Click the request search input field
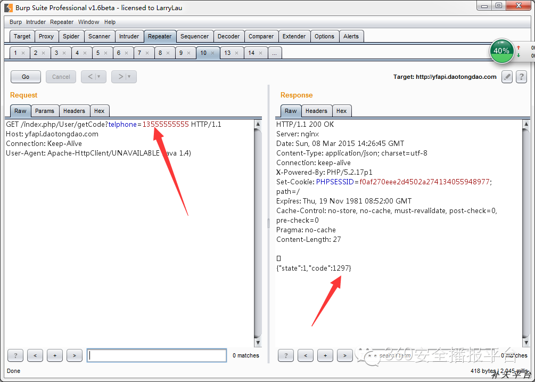This screenshot has width=535, height=382. tap(157, 355)
